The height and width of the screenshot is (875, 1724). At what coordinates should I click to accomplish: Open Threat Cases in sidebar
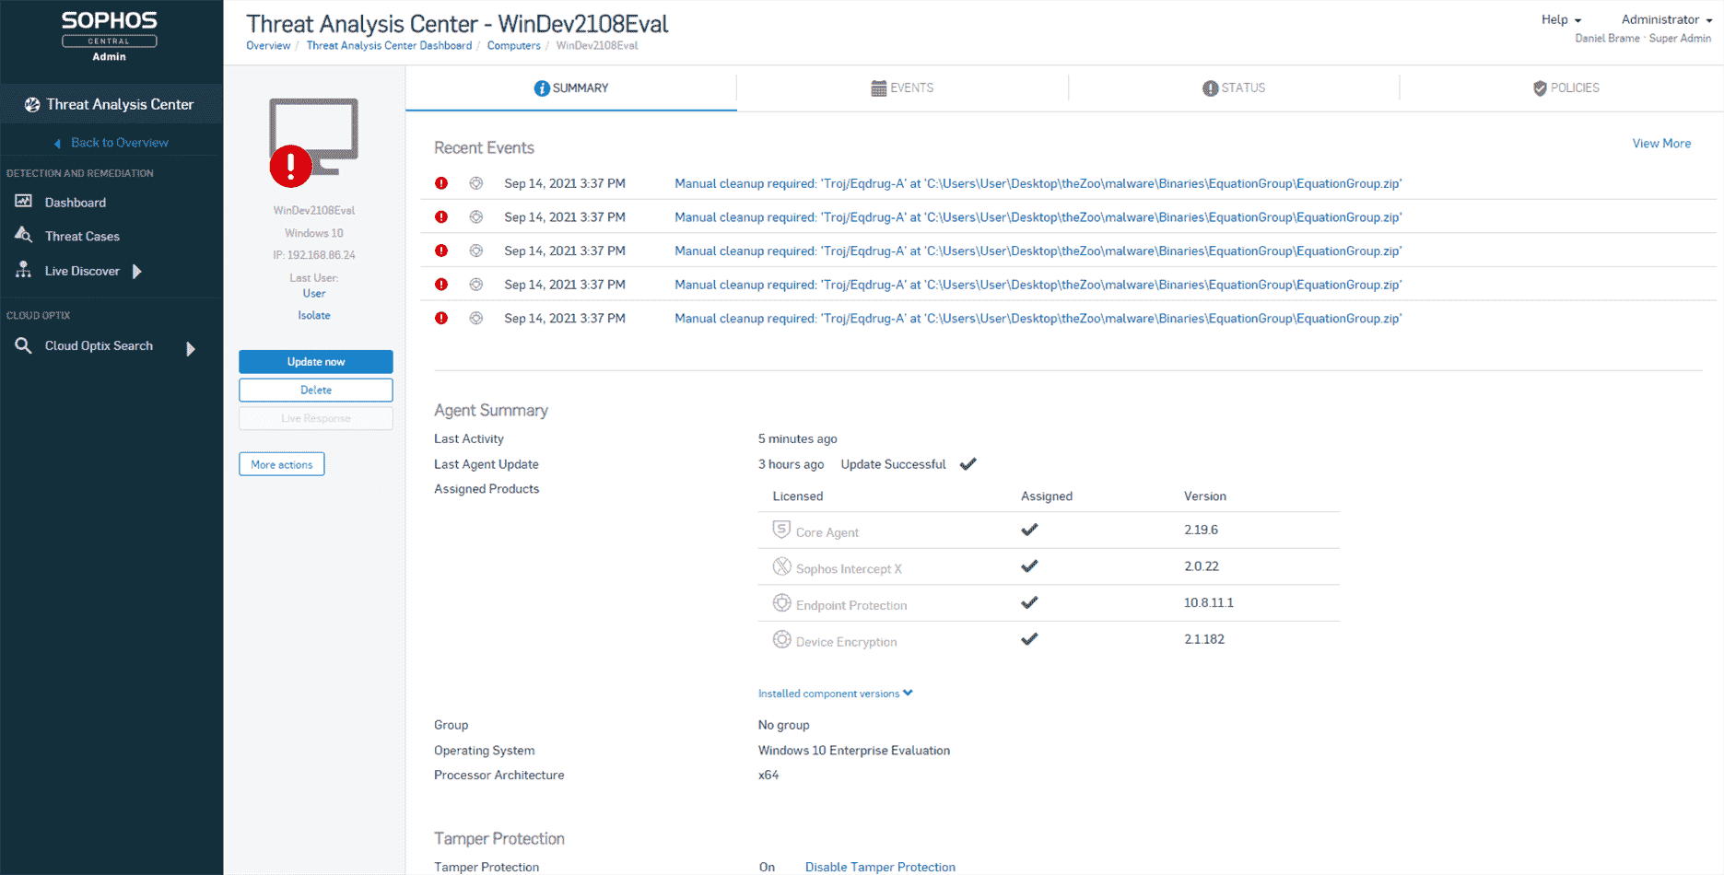point(82,237)
